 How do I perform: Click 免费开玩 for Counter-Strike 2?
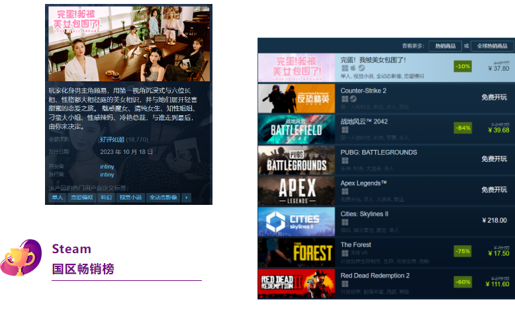494,97
